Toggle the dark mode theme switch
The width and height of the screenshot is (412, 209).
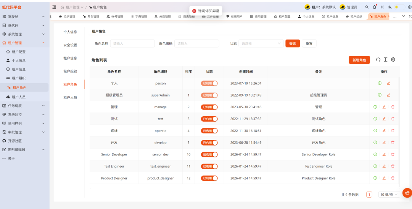click(x=400, y=7)
